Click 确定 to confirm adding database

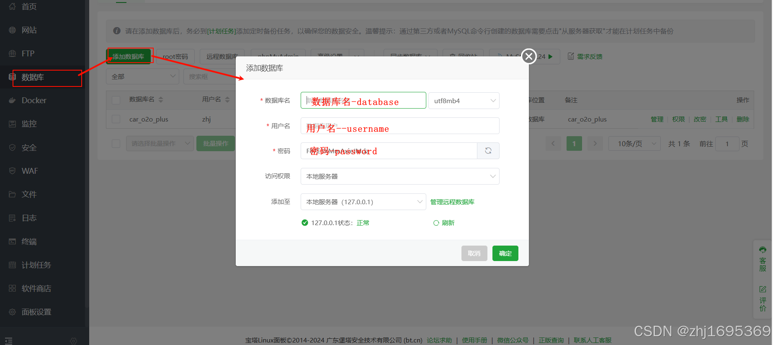tap(505, 253)
